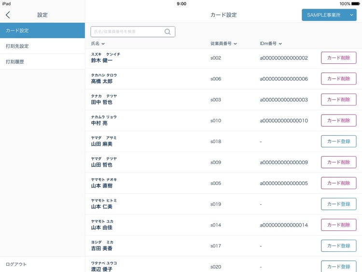Delete card for 中村 亮
The height and width of the screenshot is (272, 362).
[x=339, y=120]
